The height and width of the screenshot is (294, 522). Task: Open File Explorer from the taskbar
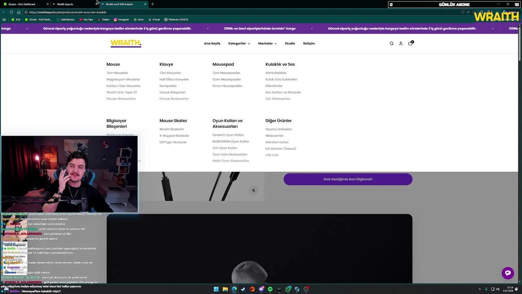click(x=225, y=289)
